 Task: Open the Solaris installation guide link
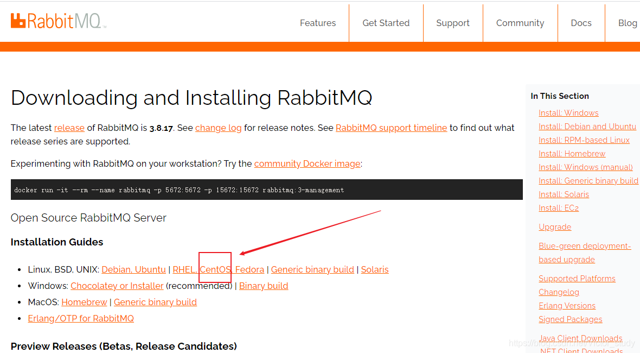(375, 270)
